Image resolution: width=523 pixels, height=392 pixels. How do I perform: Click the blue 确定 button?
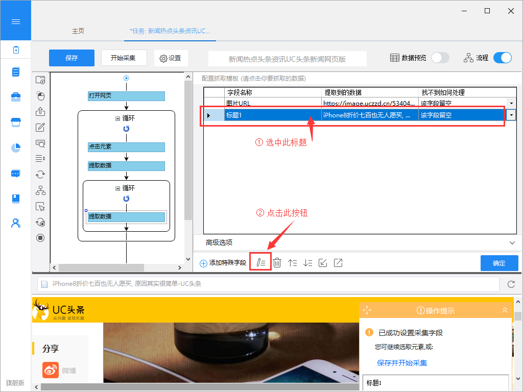coord(499,263)
